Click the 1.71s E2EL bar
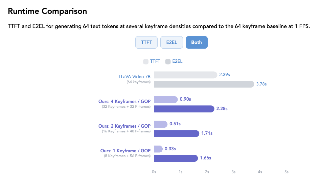The width and height of the screenshot is (322, 179). click(177, 133)
